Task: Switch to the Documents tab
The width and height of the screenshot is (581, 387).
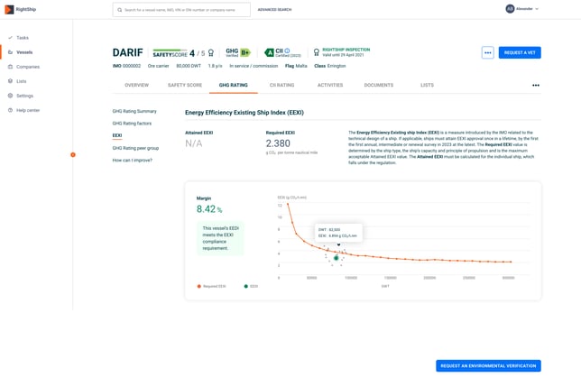Action: pyautogui.click(x=379, y=85)
